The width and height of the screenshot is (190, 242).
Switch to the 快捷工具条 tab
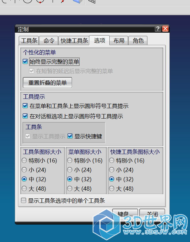74,41
